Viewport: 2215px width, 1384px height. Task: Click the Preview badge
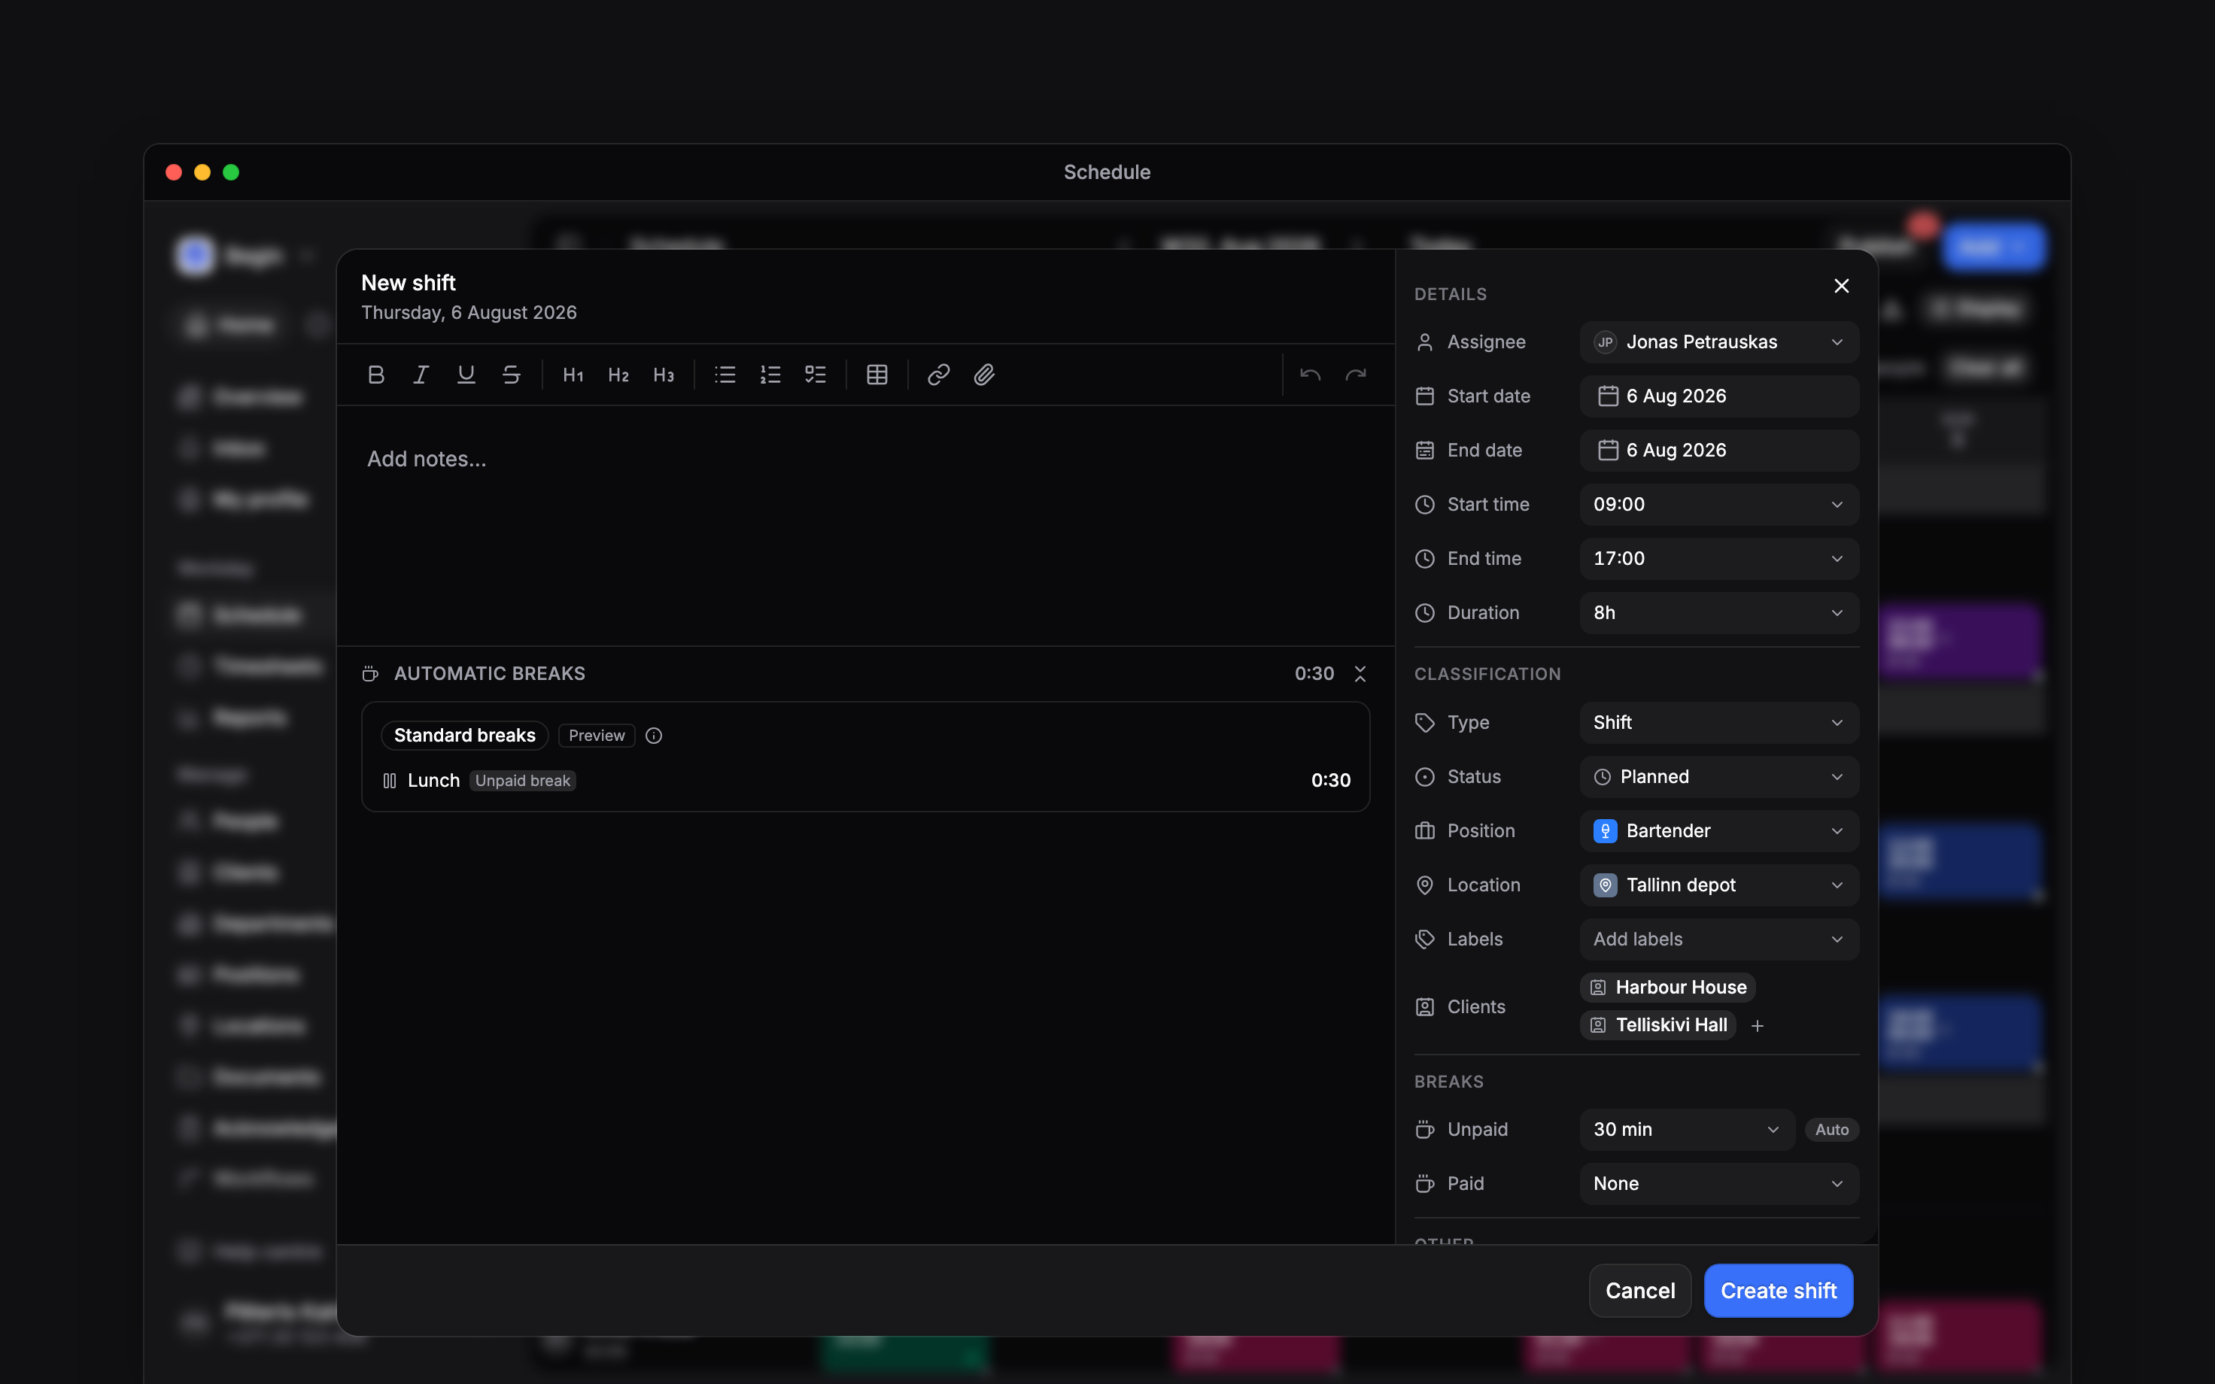tap(597, 735)
